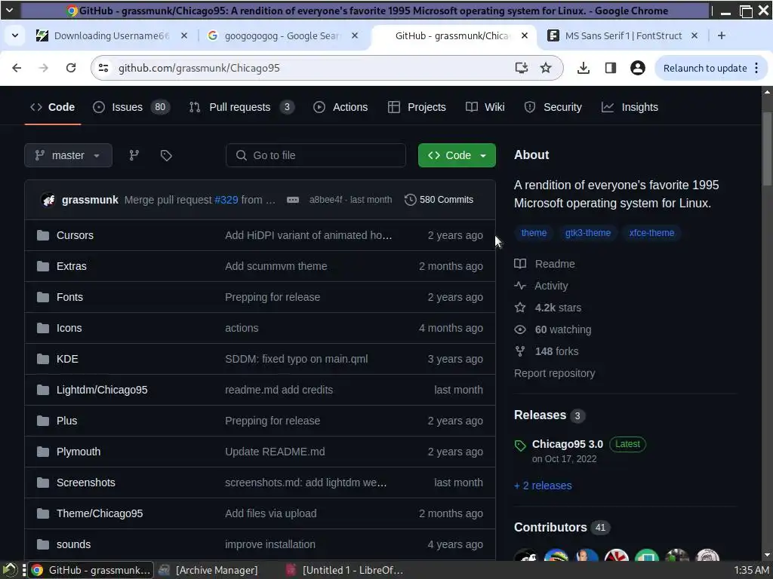The image size is (773, 579).
Task: Open new browser tab with plus icon
Action: click(721, 35)
